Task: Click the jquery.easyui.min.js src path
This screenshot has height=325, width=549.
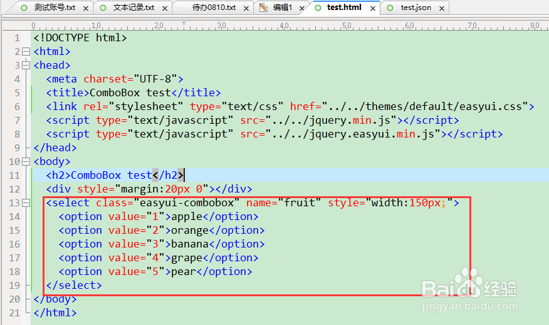Action: 353,134
